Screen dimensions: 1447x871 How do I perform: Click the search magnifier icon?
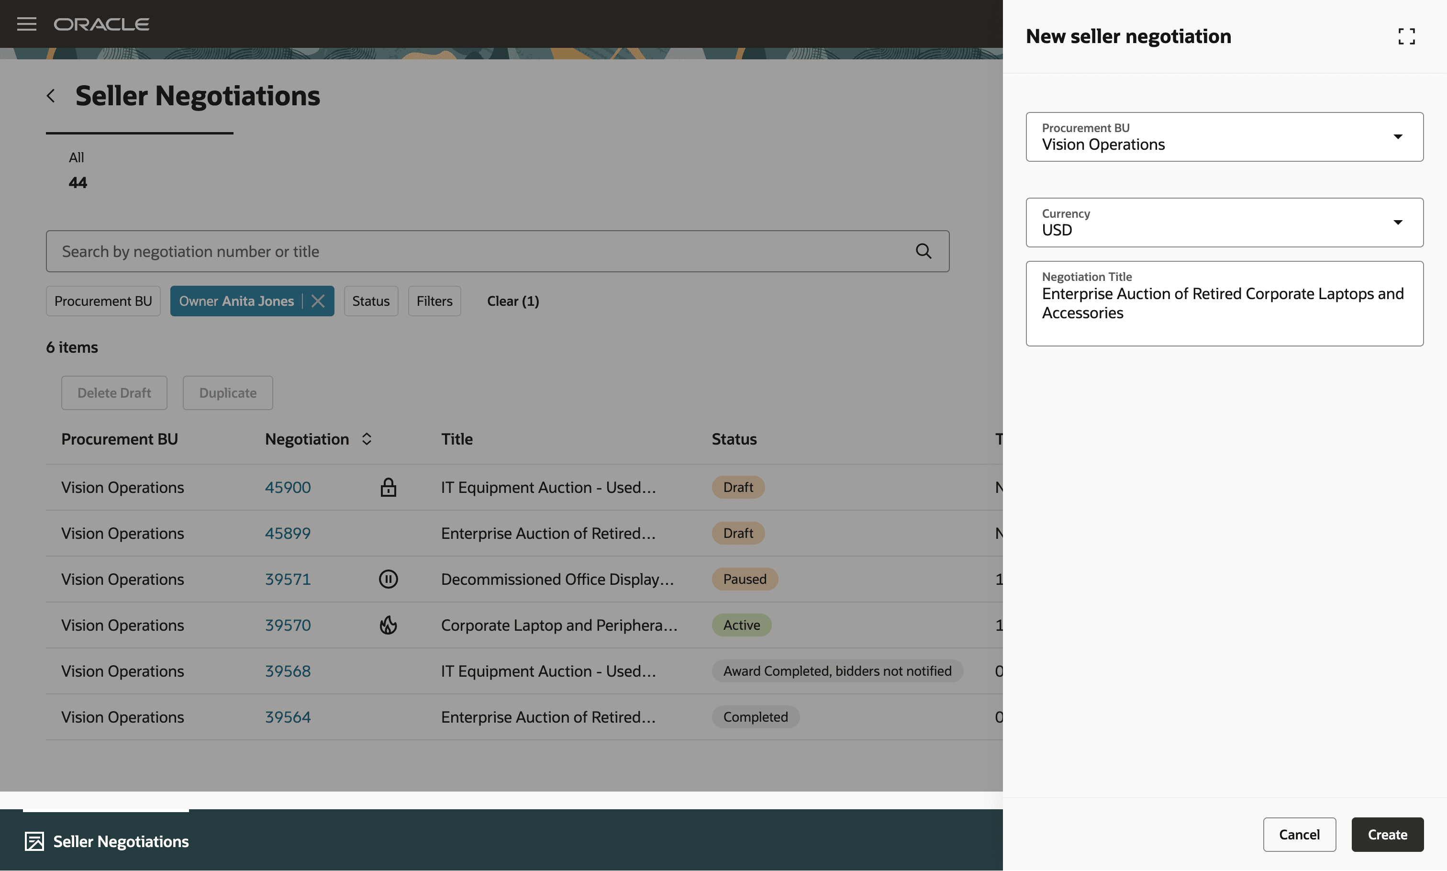pyautogui.click(x=923, y=251)
